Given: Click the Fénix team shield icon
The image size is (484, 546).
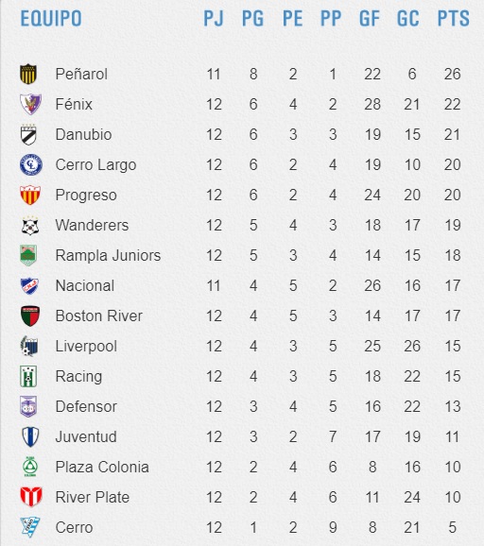Looking at the screenshot, I should (30, 104).
